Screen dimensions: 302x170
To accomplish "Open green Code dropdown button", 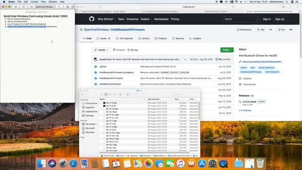I will click(227, 50).
